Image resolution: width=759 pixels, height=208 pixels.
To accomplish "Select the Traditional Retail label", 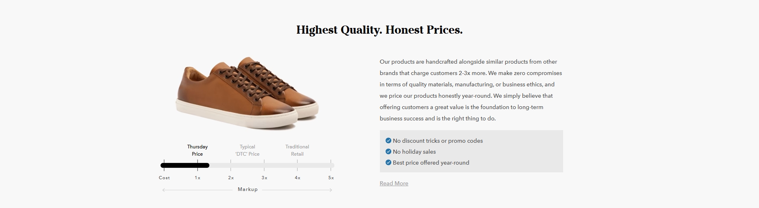I will 297,150.
